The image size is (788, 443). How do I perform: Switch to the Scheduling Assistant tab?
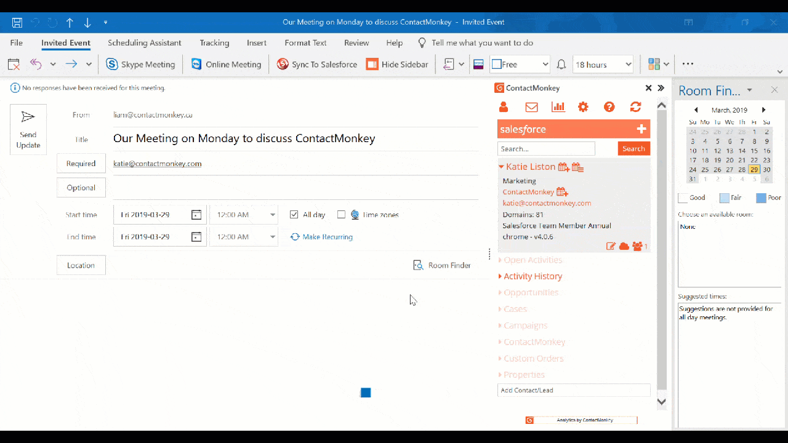(145, 43)
